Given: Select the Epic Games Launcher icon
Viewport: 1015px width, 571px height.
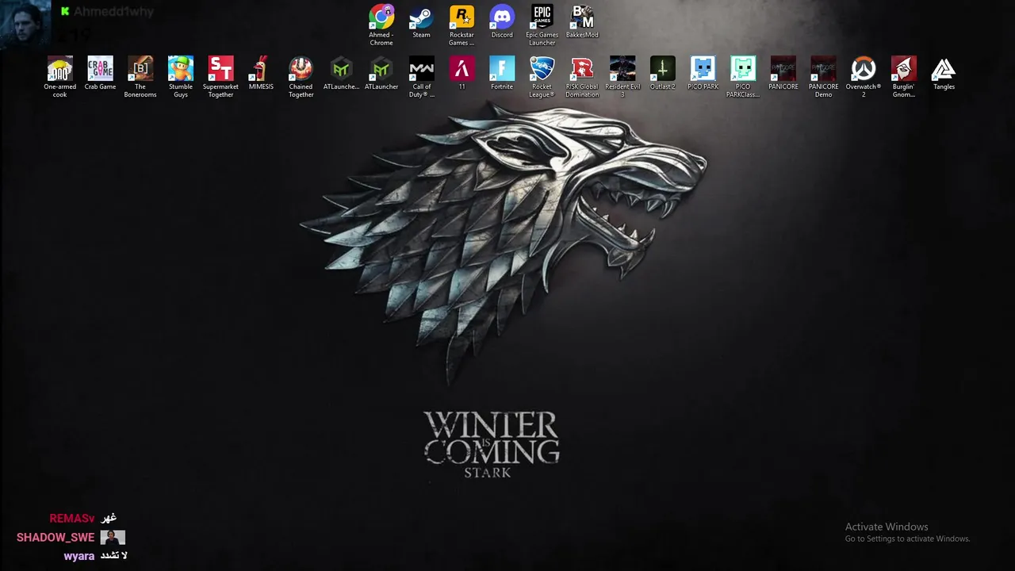Looking at the screenshot, I should [542, 25].
